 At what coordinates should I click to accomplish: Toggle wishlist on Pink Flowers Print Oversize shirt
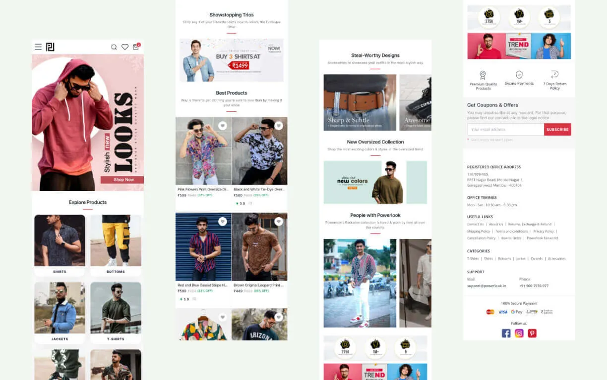pos(223,126)
